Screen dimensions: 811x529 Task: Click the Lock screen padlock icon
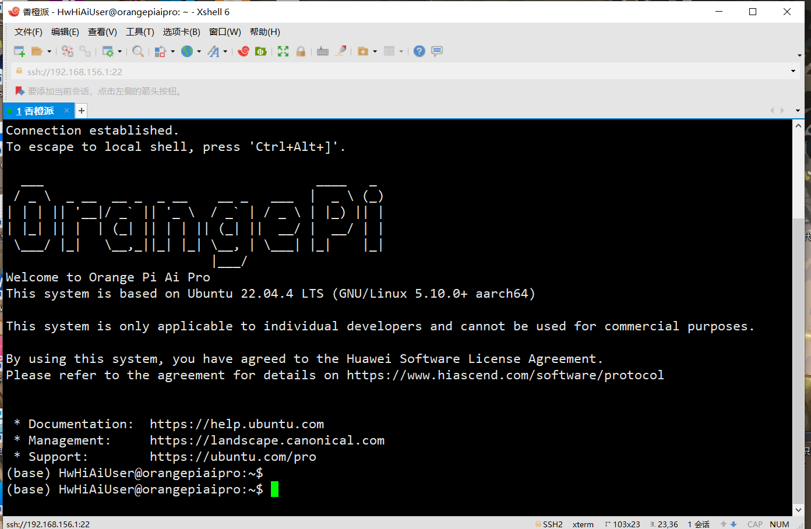[x=301, y=51]
